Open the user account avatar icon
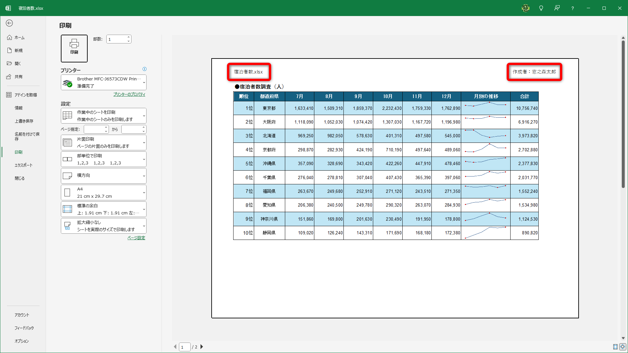628x353 pixels. click(525, 8)
